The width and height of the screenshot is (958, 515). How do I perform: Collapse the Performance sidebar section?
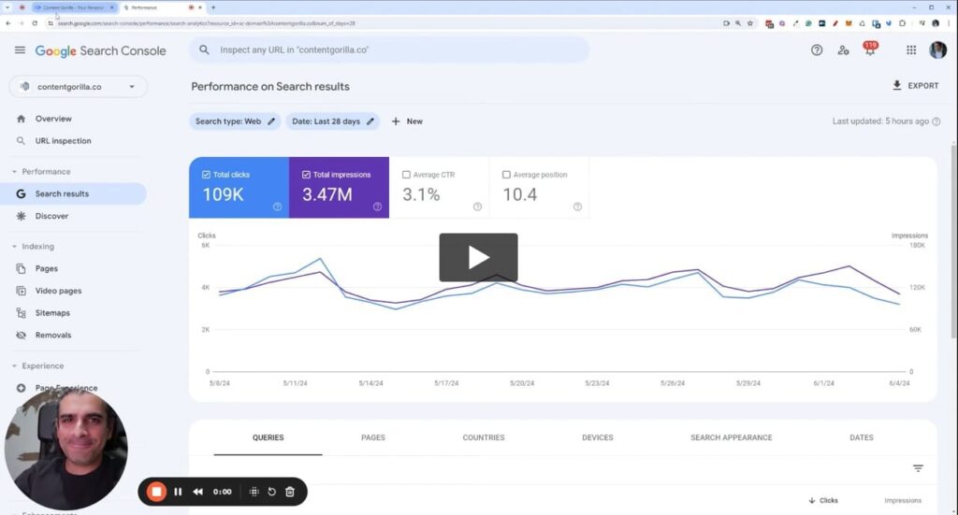coord(15,172)
